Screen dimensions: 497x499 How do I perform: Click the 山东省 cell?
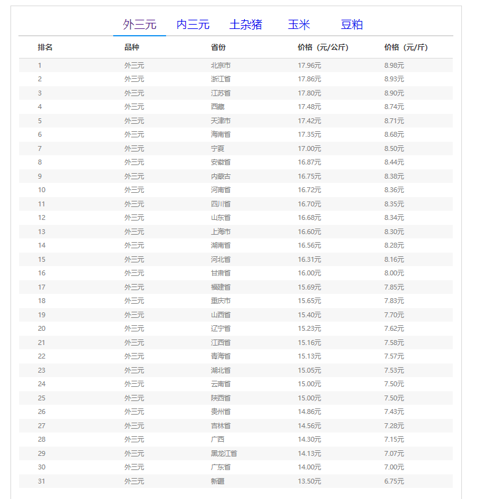[x=221, y=217]
